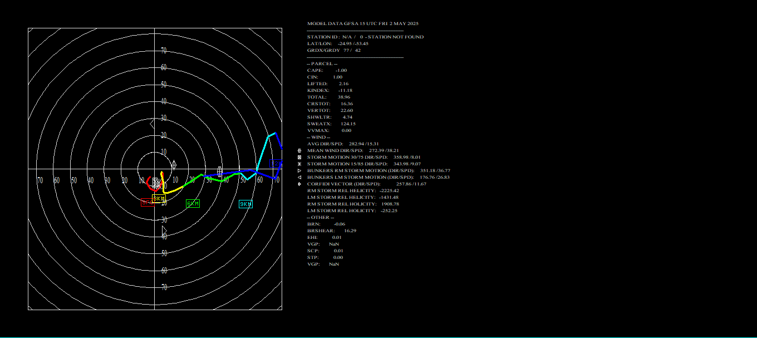This screenshot has height=338, width=757.
Task: Click the BRSHEAR row
Action: [332, 231]
